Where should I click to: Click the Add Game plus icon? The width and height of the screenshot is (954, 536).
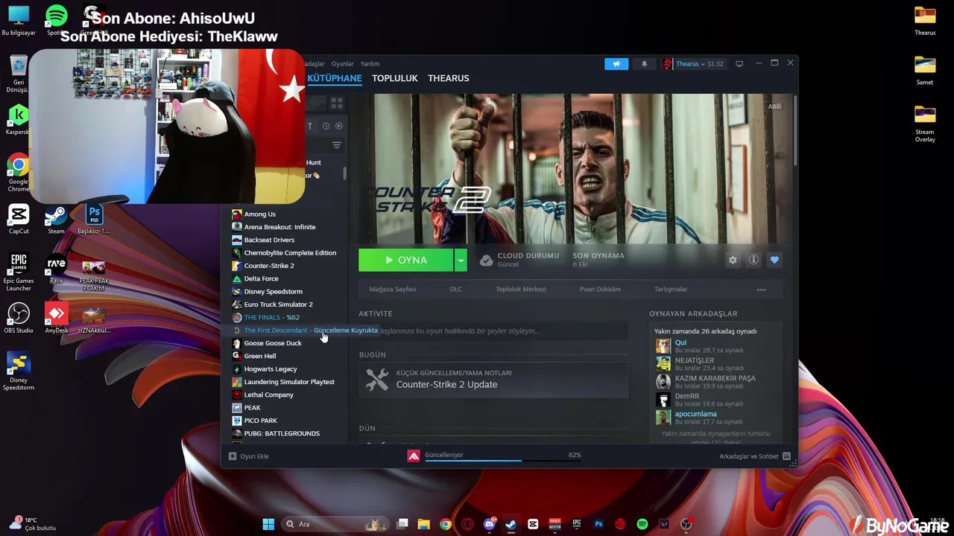(233, 456)
